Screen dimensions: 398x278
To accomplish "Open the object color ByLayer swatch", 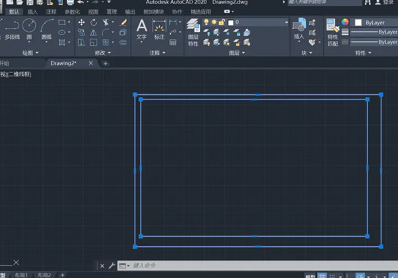I will [x=359, y=22].
